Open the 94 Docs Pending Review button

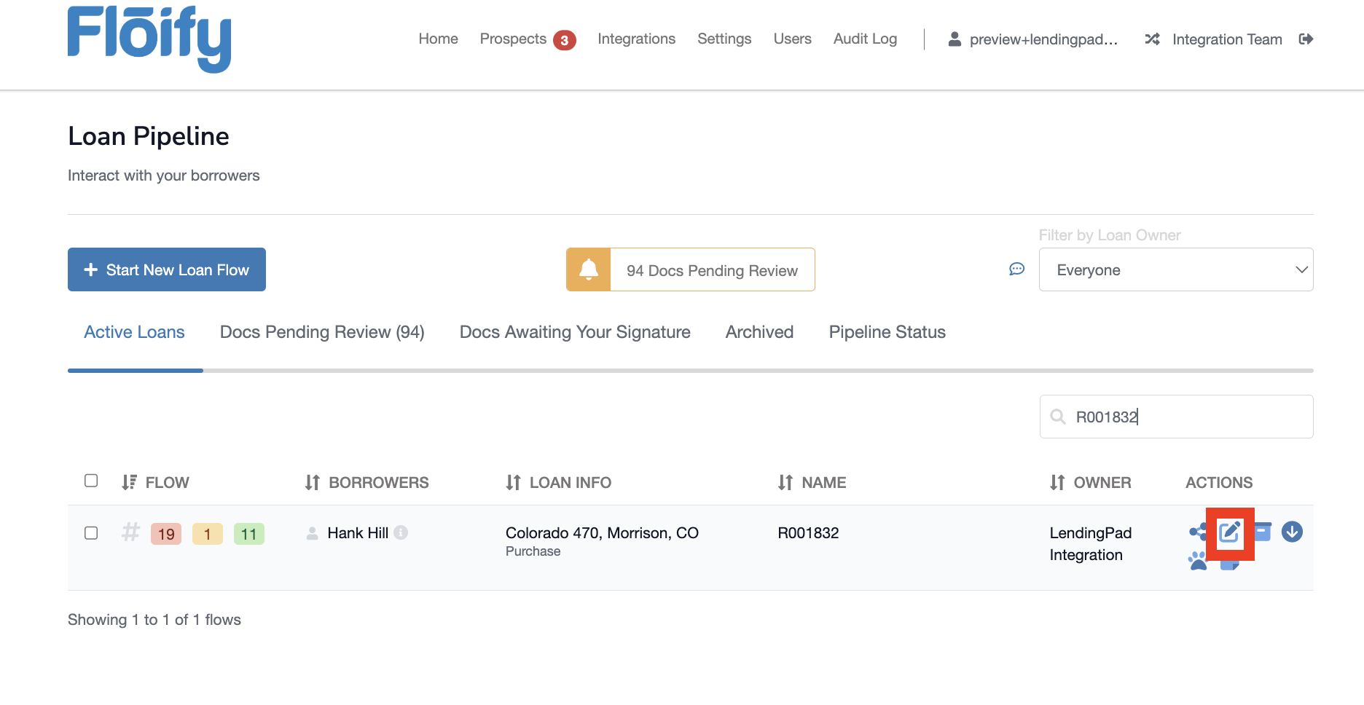(711, 270)
